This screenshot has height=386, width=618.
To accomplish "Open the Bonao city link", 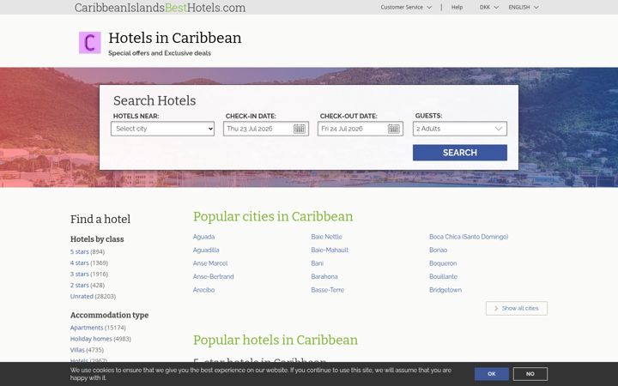I will pyautogui.click(x=439, y=250).
